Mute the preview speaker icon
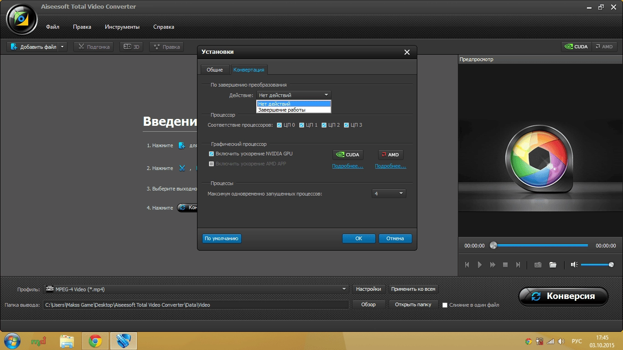Viewport: 623px width, 350px height. [x=574, y=265]
